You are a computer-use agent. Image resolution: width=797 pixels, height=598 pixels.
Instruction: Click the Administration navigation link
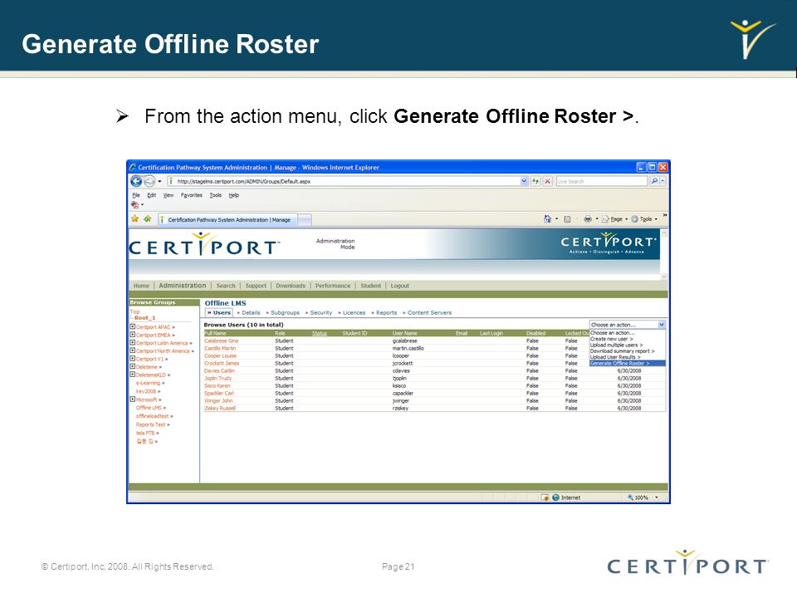click(x=183, y=286)
